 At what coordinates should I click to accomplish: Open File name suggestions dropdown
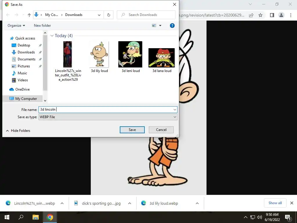(175, 109)
